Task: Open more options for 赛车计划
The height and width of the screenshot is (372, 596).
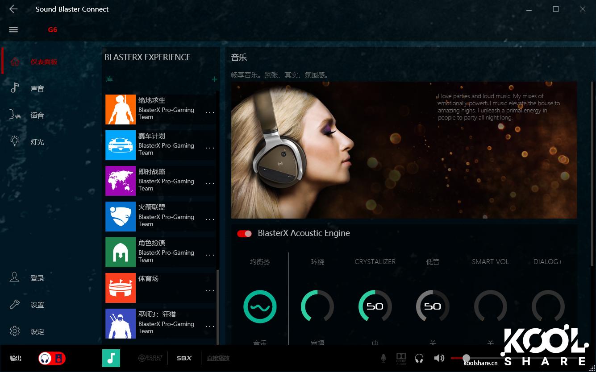Action: click(210, 148)
